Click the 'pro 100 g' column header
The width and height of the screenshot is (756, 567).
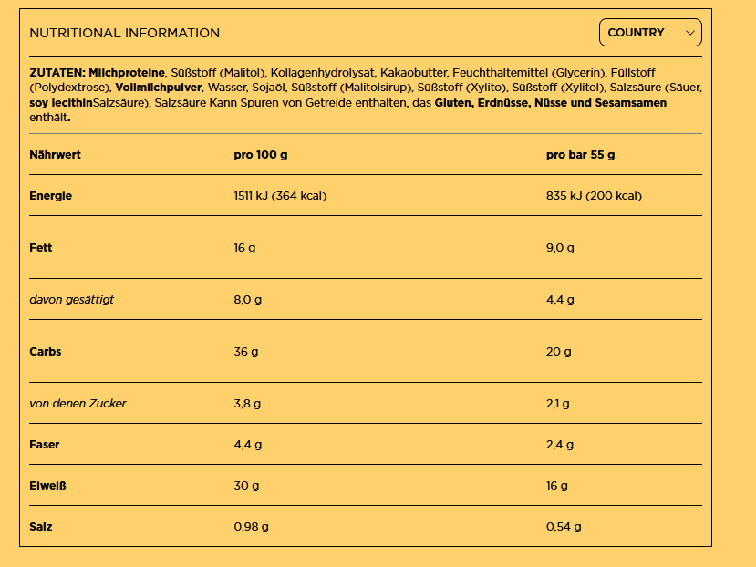pos(260,155)
